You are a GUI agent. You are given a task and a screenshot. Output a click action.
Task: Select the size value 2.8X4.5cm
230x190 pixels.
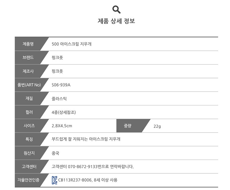(x=62, y=126)
